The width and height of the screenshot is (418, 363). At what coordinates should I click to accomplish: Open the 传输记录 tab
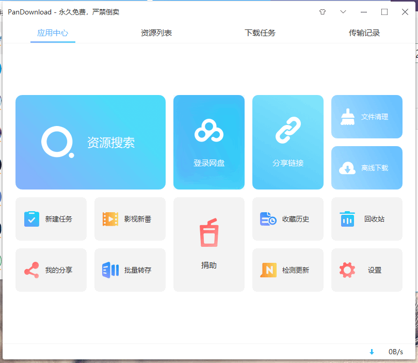point(365,32)
